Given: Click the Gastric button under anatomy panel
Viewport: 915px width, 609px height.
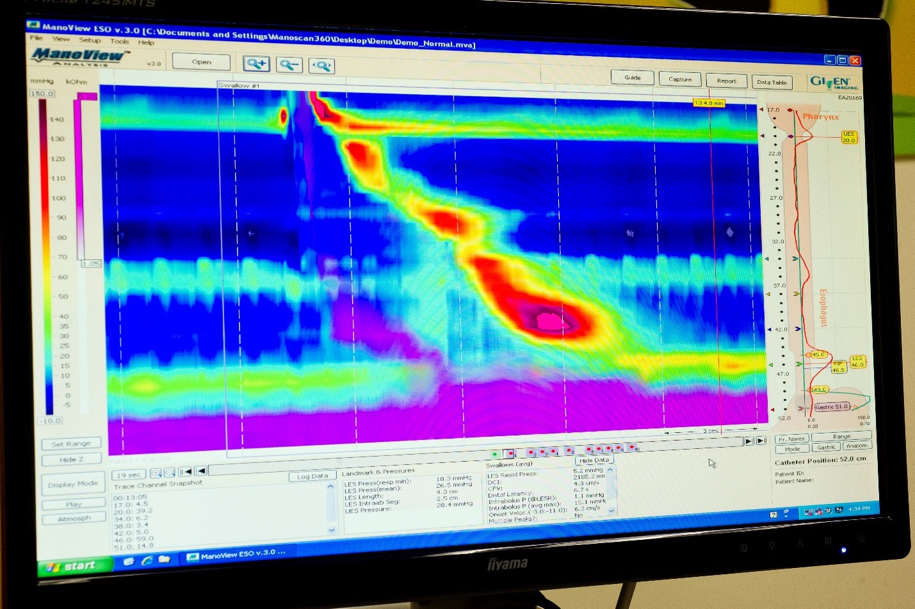Looking at the screenshot, I should tap(826, 447).
